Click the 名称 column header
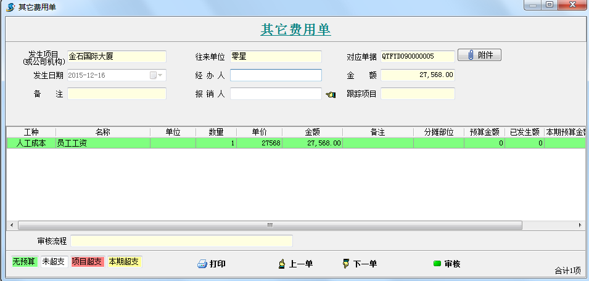The image size is (589, 281). 102,132
